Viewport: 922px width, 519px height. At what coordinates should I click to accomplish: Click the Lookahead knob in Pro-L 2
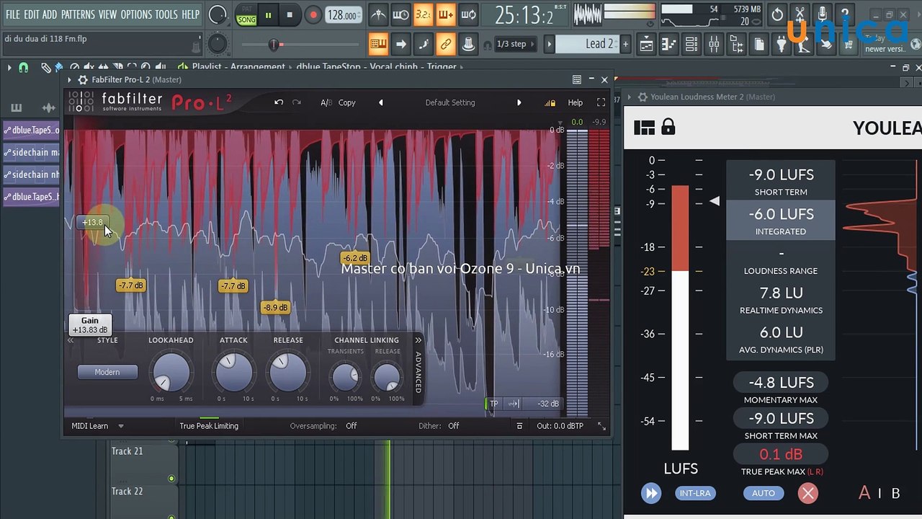(171, 373)
